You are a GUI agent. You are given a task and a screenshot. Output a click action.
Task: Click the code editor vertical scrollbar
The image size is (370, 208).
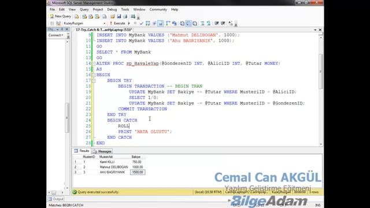coord(321,72)
